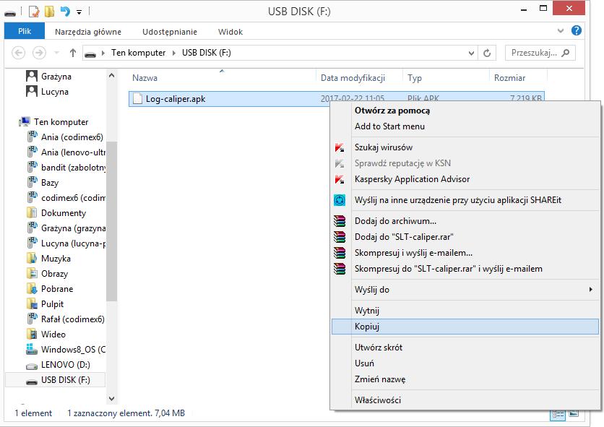604x427 pixels.
Task: Select Lucyna user in the navigation pane
Action: (48, 92)
